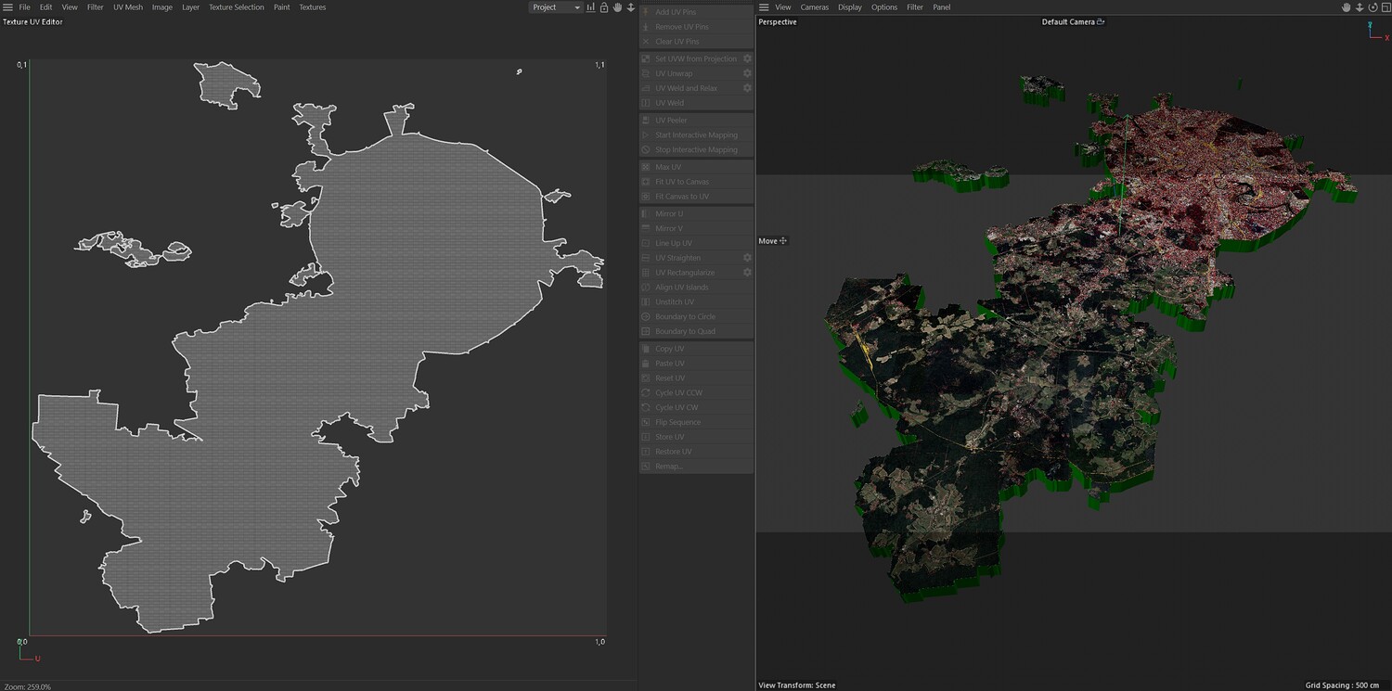
Task: Open UV Weld and Relax settings gear
Action: click(747, 88)
